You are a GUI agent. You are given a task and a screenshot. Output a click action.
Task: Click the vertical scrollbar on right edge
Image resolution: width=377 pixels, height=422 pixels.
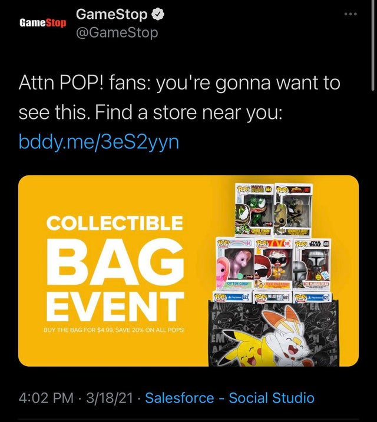pos(373,46)
